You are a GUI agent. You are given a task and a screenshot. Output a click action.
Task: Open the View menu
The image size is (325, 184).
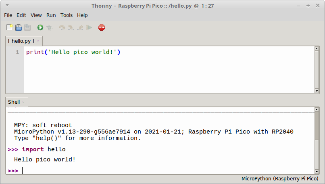tap(36, 15)
